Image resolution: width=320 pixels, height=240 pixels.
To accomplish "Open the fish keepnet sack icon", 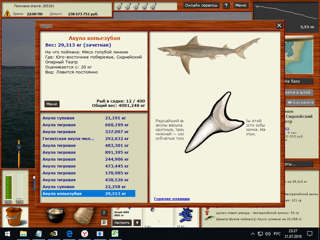I will click(x=83, y=215).
